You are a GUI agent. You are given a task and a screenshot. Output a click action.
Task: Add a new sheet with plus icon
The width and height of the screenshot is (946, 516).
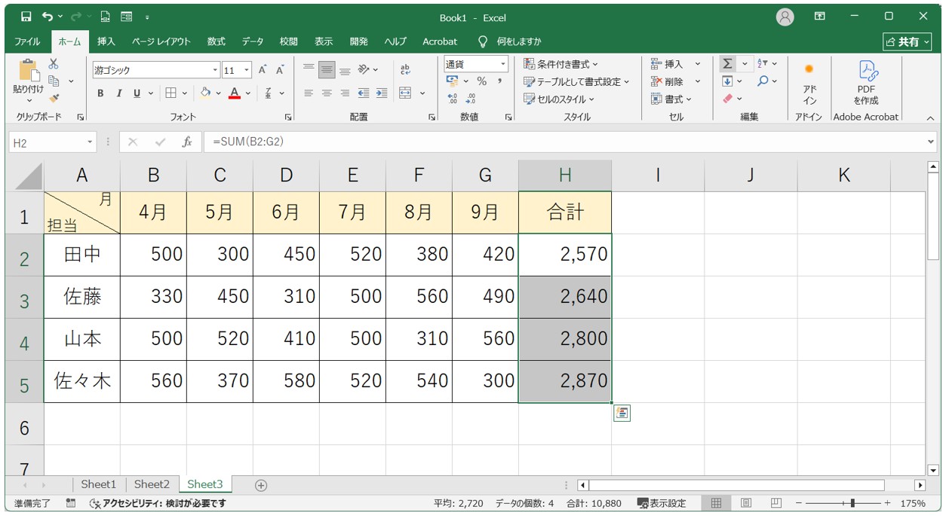[261, 485]
